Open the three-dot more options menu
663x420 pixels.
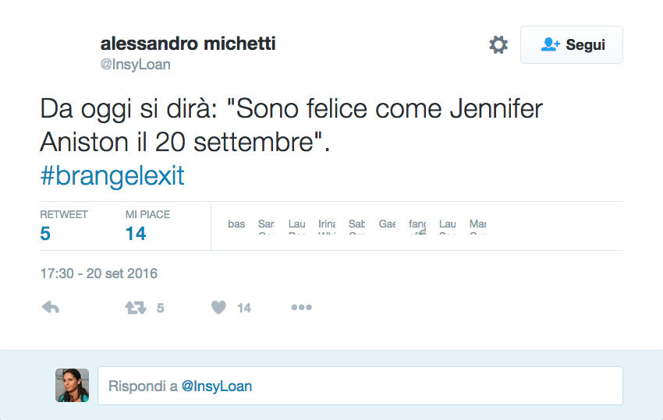(301, 308)
